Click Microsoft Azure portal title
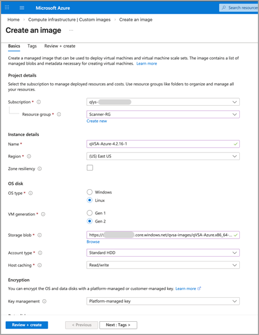259x335 pixels. pos(53,8)
